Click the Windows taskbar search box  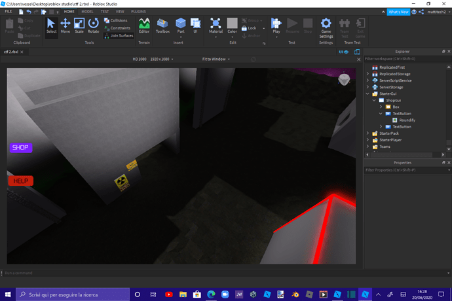(73, 294)
